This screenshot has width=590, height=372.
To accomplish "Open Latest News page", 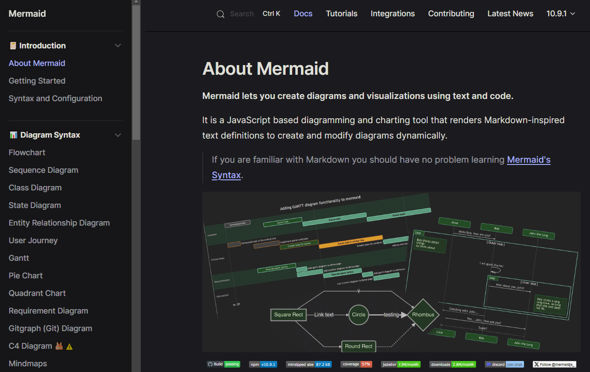I will point(510,14).
